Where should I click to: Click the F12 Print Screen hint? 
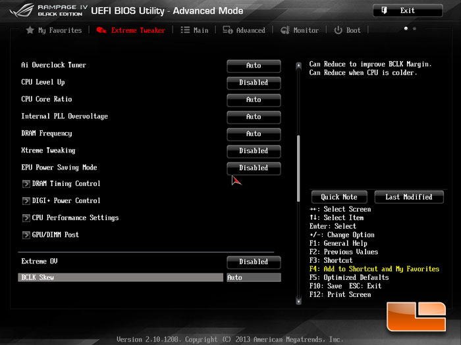click(x=340, y=294)
